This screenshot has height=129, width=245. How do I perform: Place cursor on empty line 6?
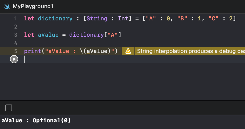(122, 59)
